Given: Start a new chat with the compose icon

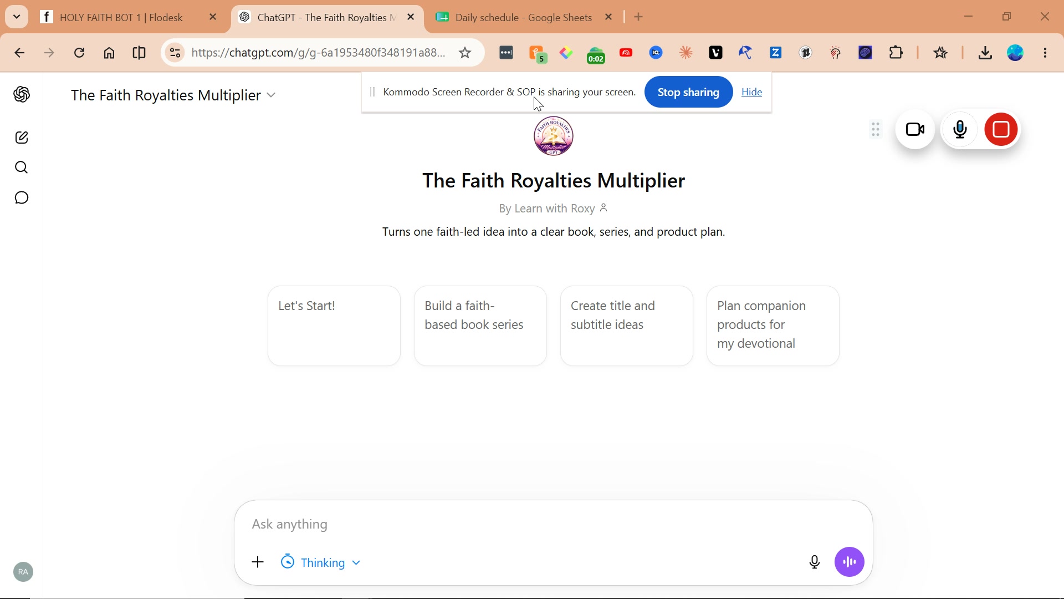Looking at the screenshot, I should pyautogui.click(x=22, y=138).
